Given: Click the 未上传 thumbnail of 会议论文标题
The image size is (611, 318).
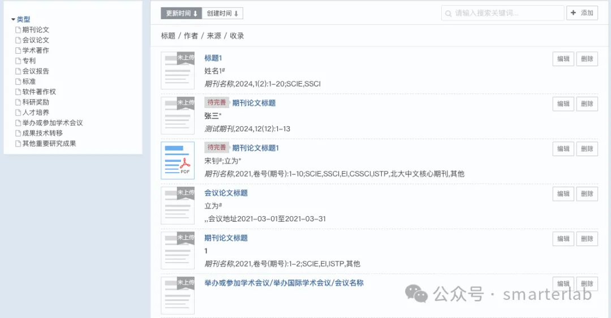Looking at the screenshot, I should 178,205.
